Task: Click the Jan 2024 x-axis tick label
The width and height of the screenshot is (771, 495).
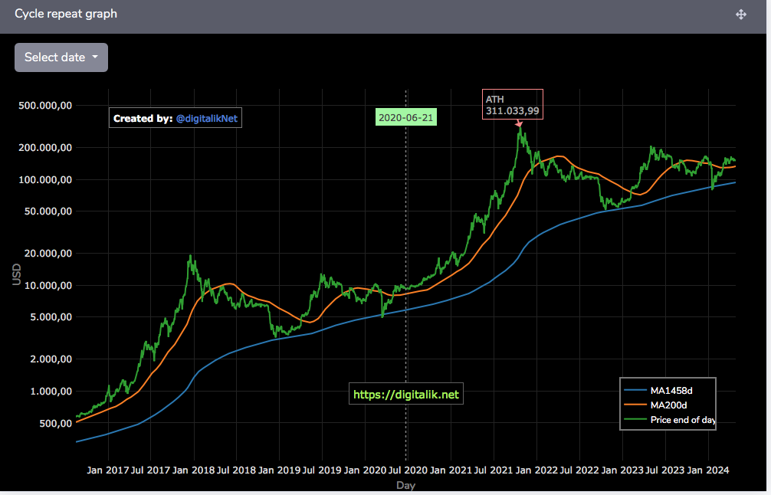Action: pyautogui.click(x=708, y=470)
